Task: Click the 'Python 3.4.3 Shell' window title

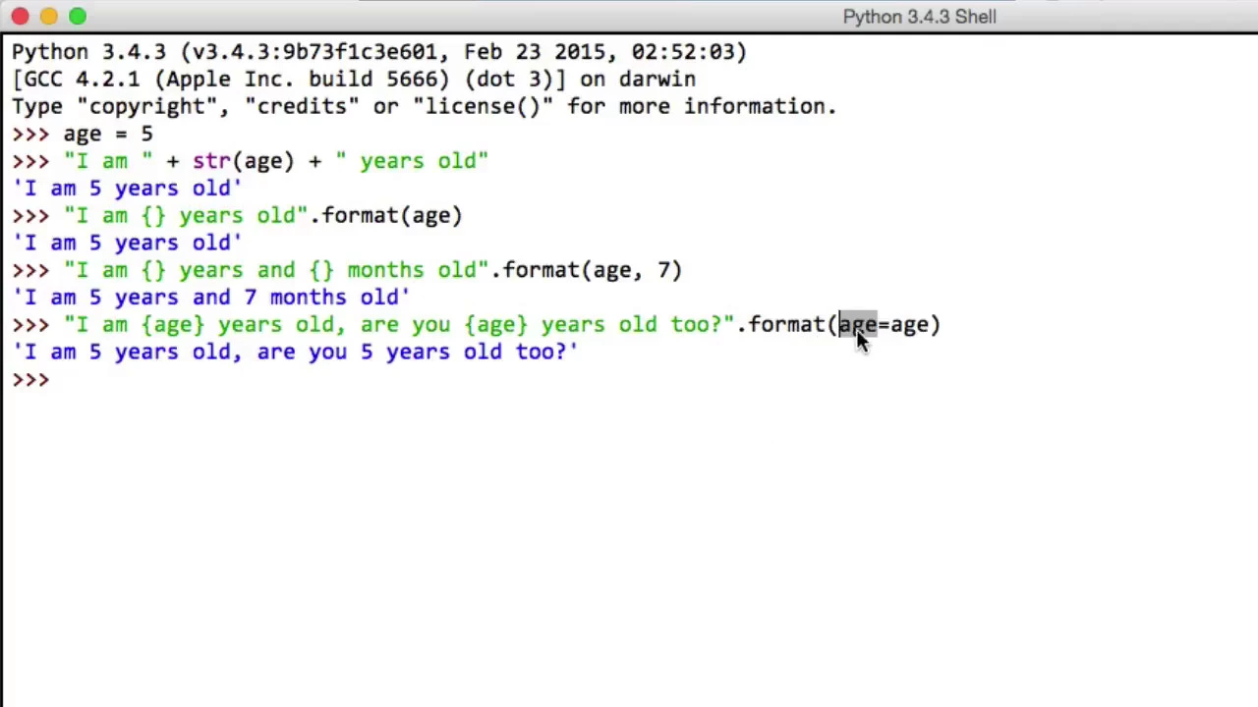Action: [919, 17]
